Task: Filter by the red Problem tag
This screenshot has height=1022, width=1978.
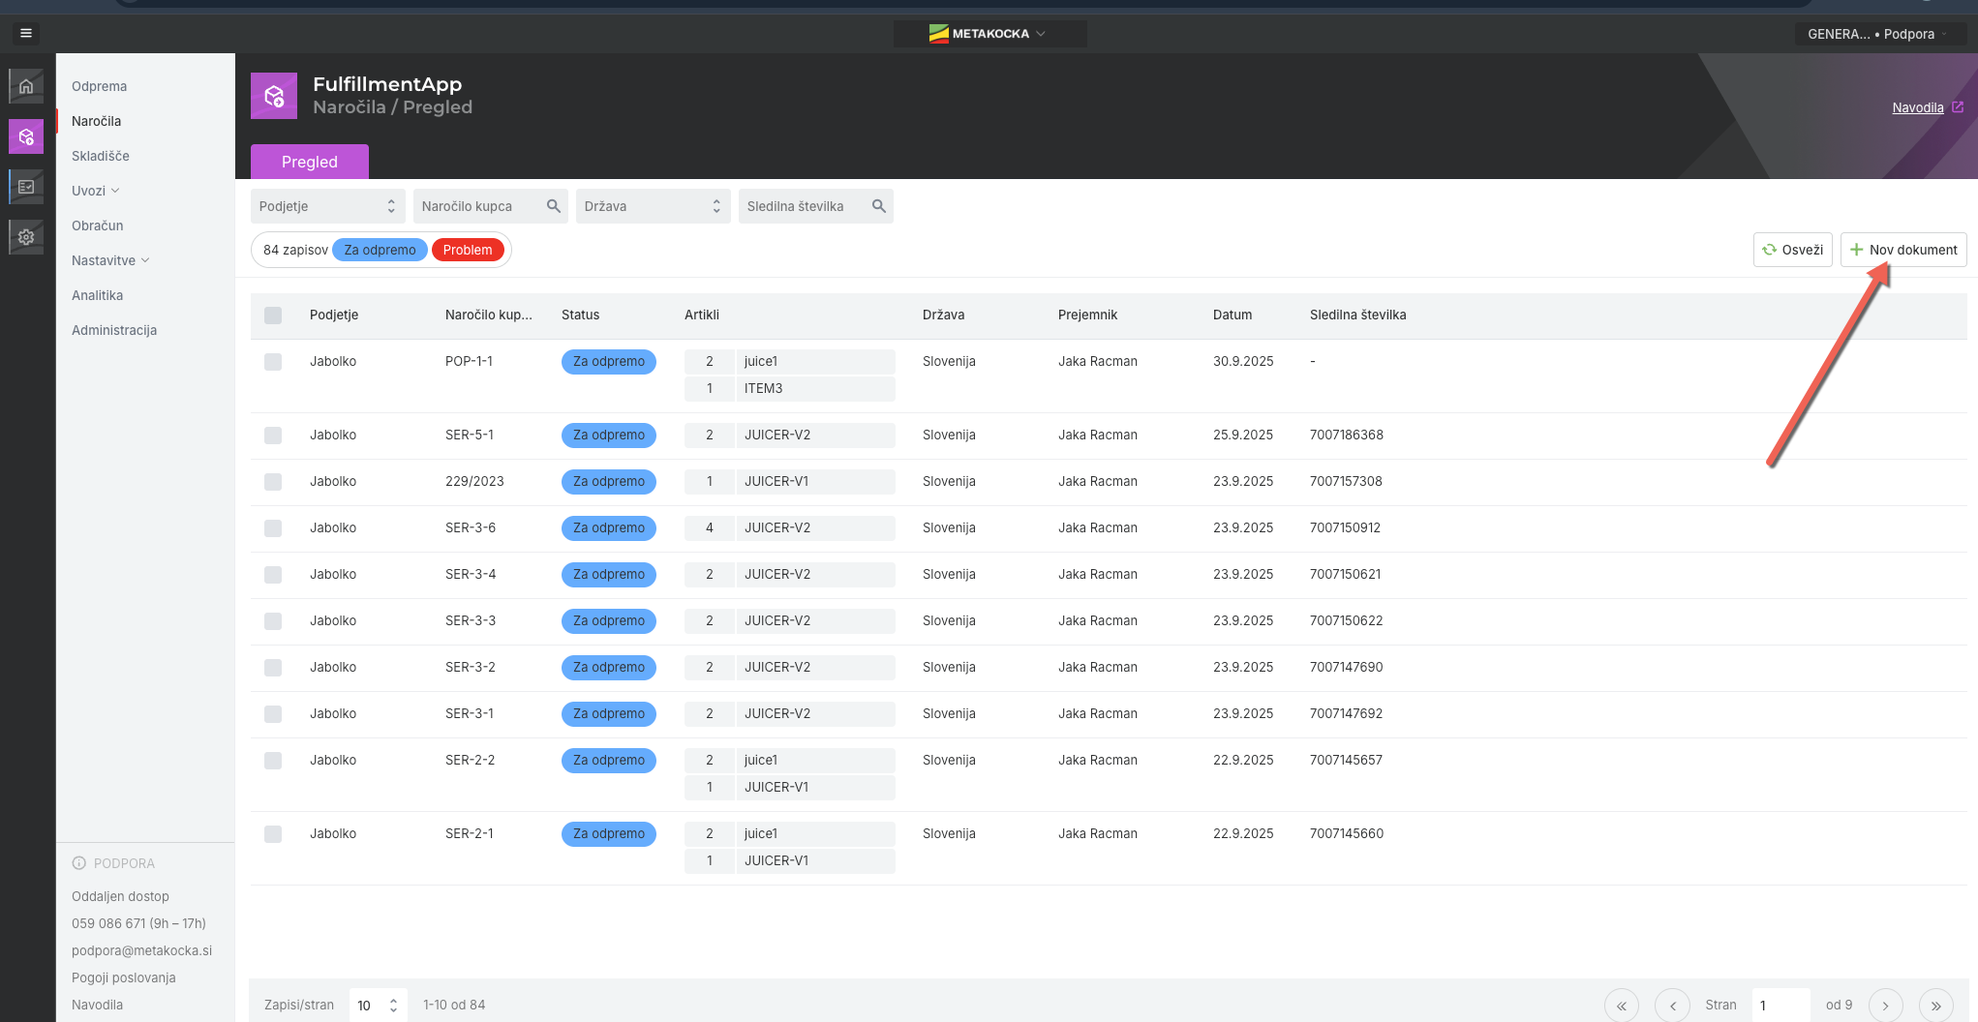Action: [468, 250]
